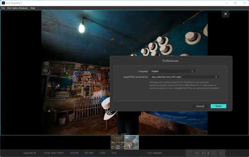The height and width of the screenshot is (157, 249).
Task: Collapse the filmstrip using the chevron arrow
Action: [x=125, y=134]
